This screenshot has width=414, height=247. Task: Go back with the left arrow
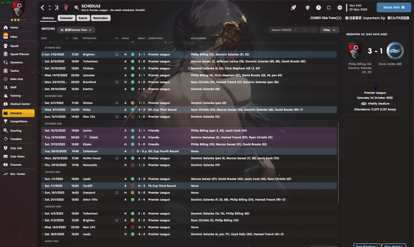[43, 7]
